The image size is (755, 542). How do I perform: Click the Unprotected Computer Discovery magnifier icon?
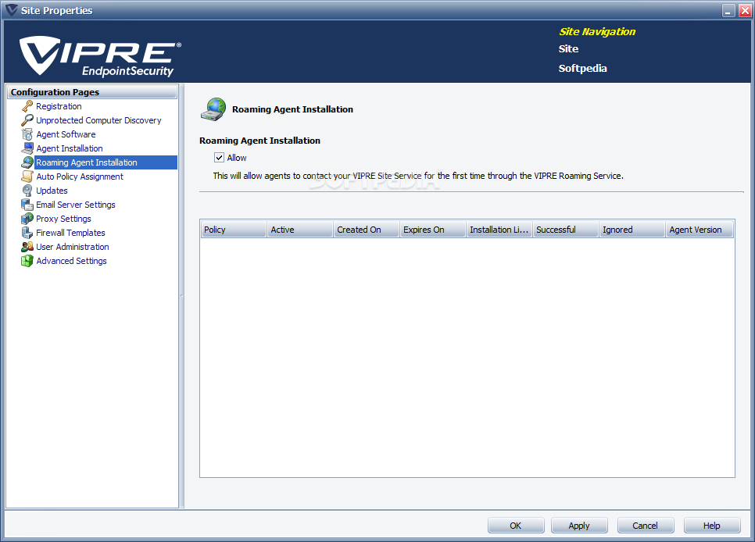27,119
